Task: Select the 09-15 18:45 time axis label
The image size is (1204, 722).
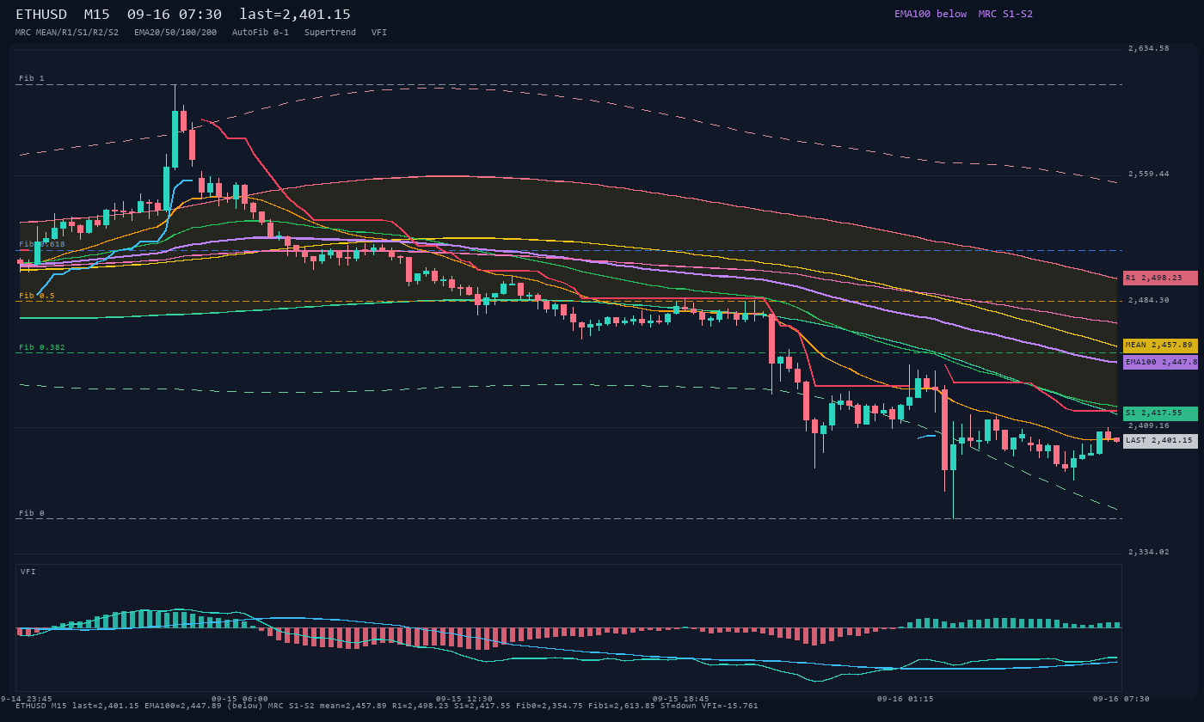Action: [x=681, y=699]
